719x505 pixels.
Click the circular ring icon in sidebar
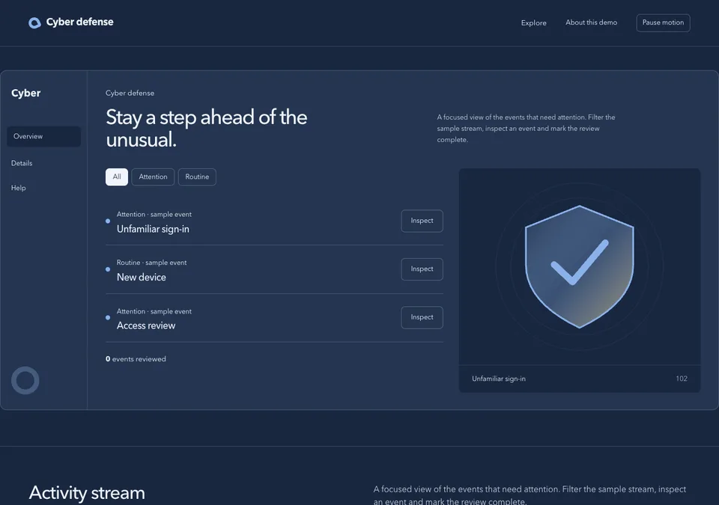(x=25, y=380)
